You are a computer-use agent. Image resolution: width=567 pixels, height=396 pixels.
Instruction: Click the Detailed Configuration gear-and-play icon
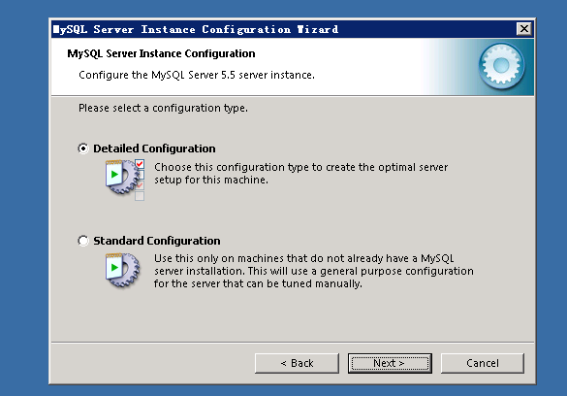(x=122, y=177)
